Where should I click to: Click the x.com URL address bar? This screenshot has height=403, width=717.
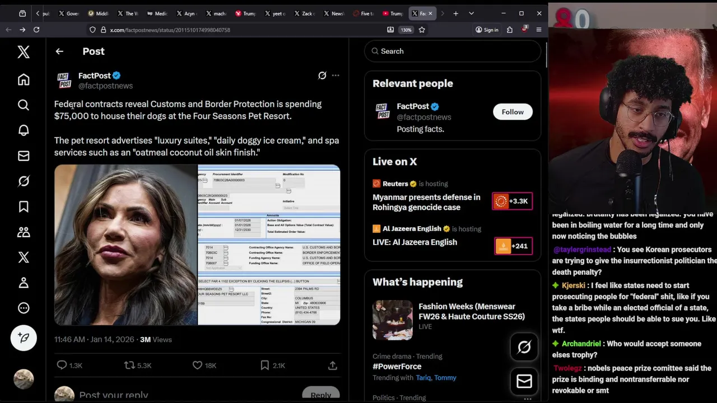(235, 30)
